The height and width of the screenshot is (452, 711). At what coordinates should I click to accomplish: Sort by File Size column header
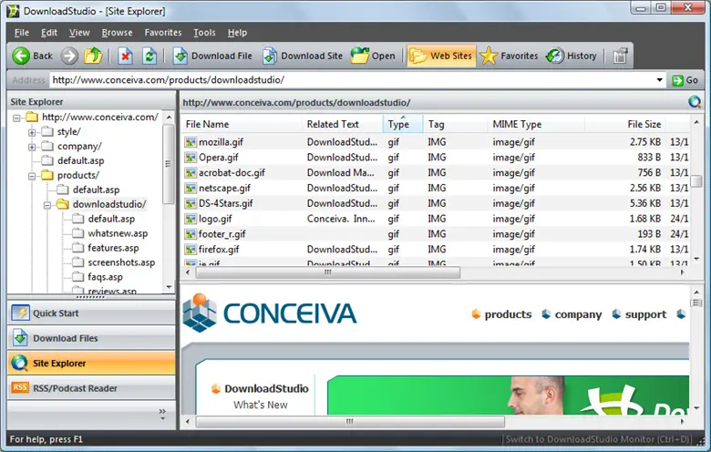pos(624,124)
